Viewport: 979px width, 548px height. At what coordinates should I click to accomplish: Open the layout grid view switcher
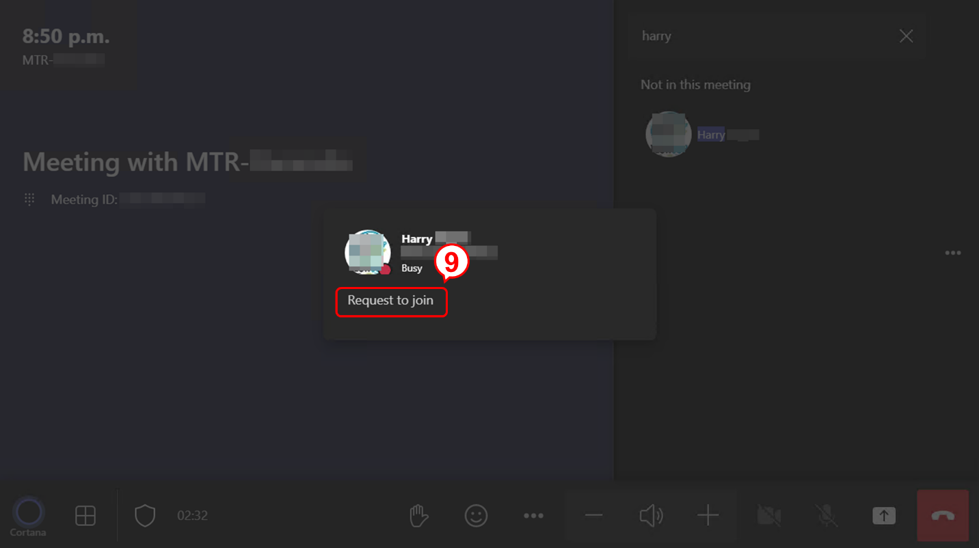point(85,516)
